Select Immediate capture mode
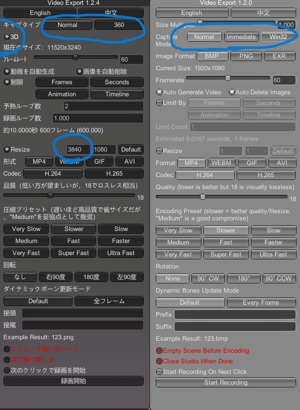300x410 pixels. (x=241, y=37)
